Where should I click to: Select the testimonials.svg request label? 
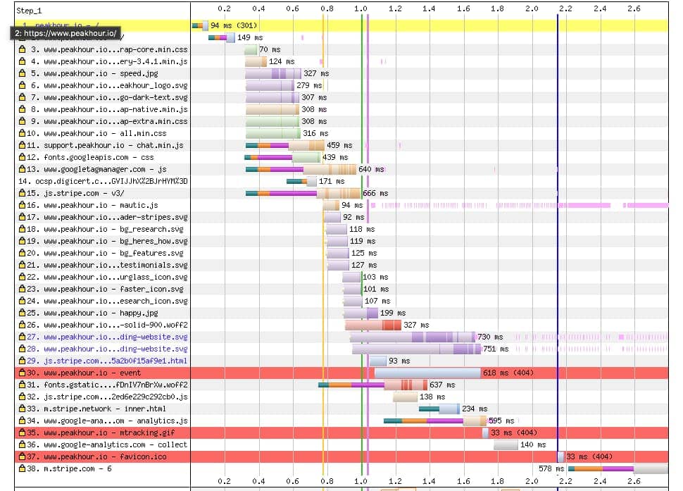(x=107, y=265)
